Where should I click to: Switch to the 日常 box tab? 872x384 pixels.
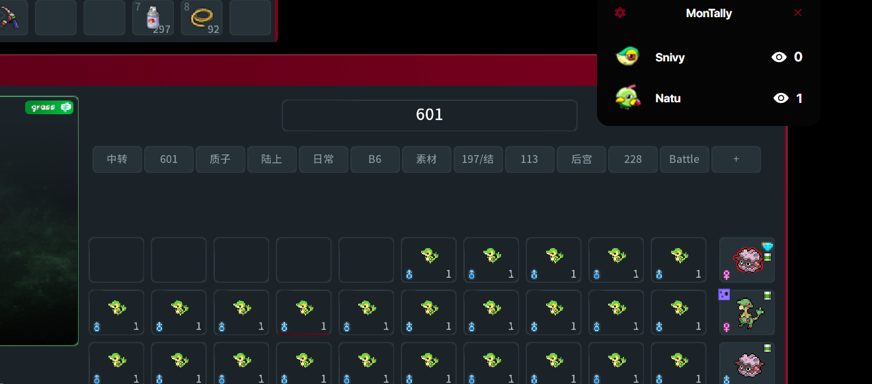tap(323, 160)
